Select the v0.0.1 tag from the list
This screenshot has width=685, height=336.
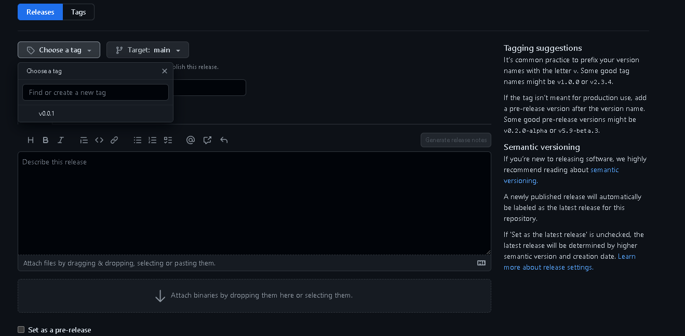[47, 114]
